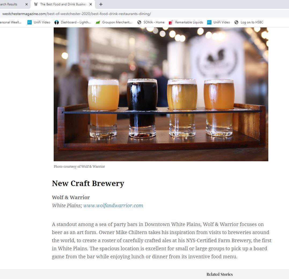Screen dimensions: 289x279
Task: Open the second UniFi Video bookmark icon
Action: point(209,22)
